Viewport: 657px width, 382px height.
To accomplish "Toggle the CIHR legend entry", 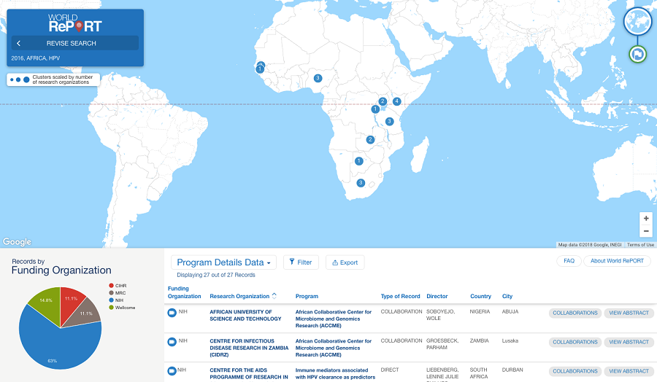I will (120, 286).
